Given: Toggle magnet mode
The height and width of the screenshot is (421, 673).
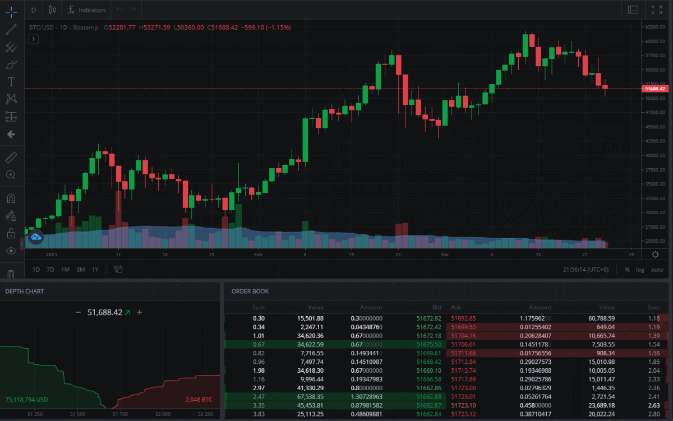Looking at the screenshot, I should click(11, 198).
